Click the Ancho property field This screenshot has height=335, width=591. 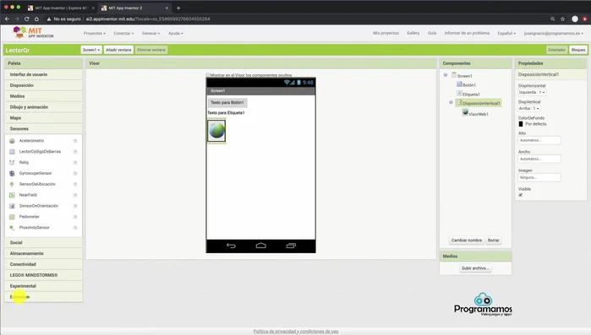click(x=539, y=159)
